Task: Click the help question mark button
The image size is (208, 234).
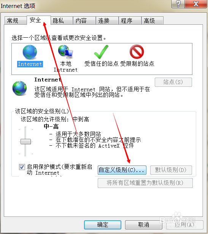Action: [x=178, y=4]
